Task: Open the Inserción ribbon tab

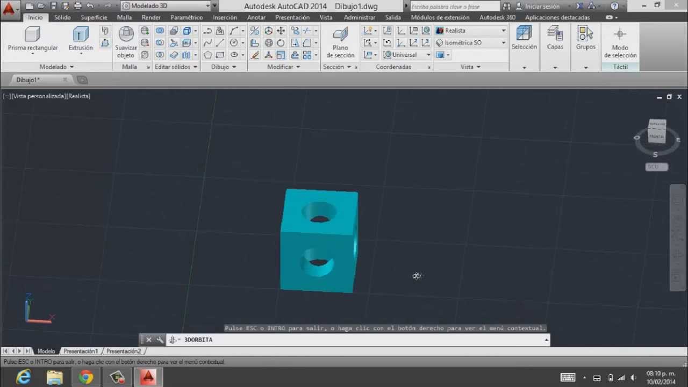Action: [225, 17]
